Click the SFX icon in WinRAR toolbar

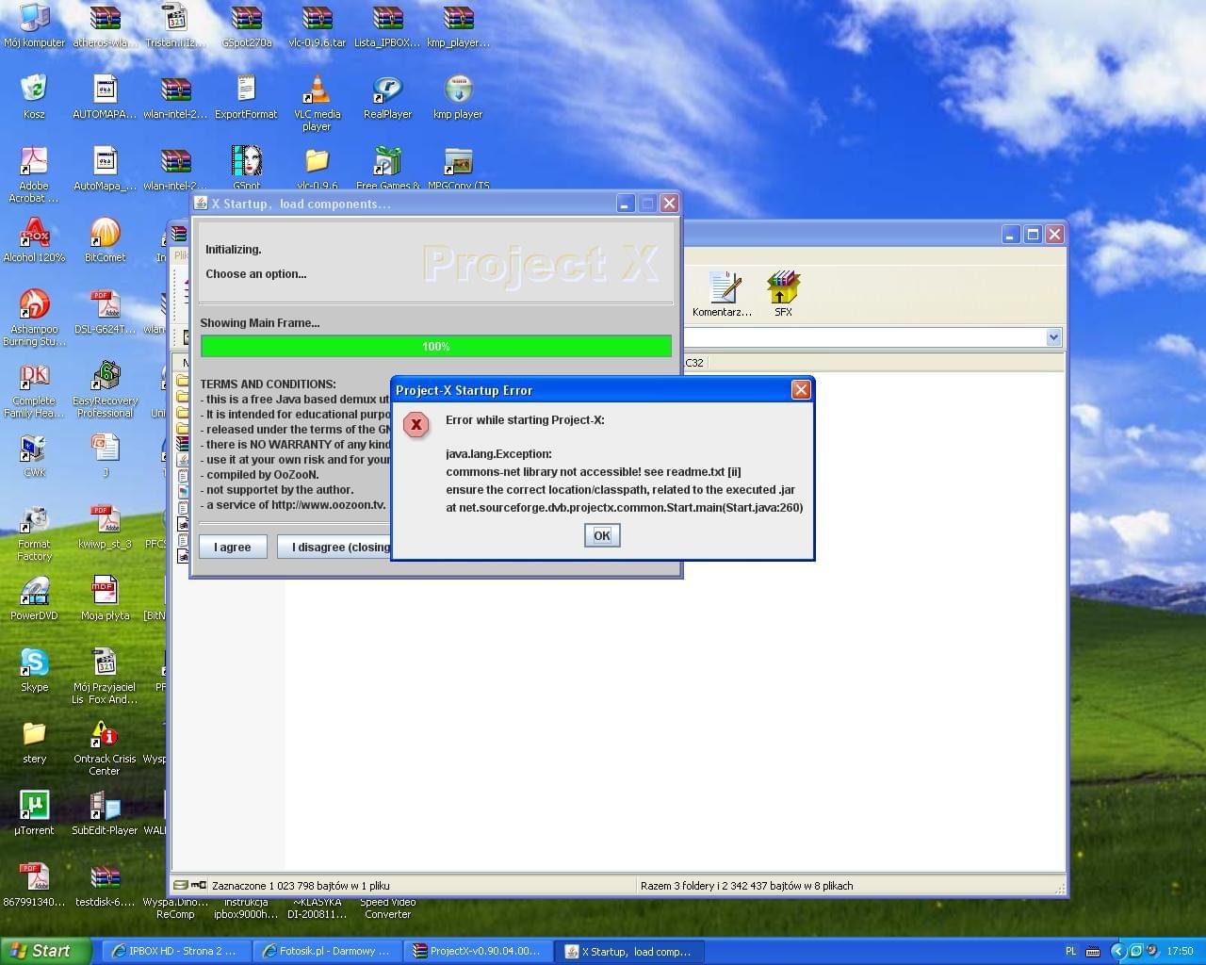click(x=783, y=294)
